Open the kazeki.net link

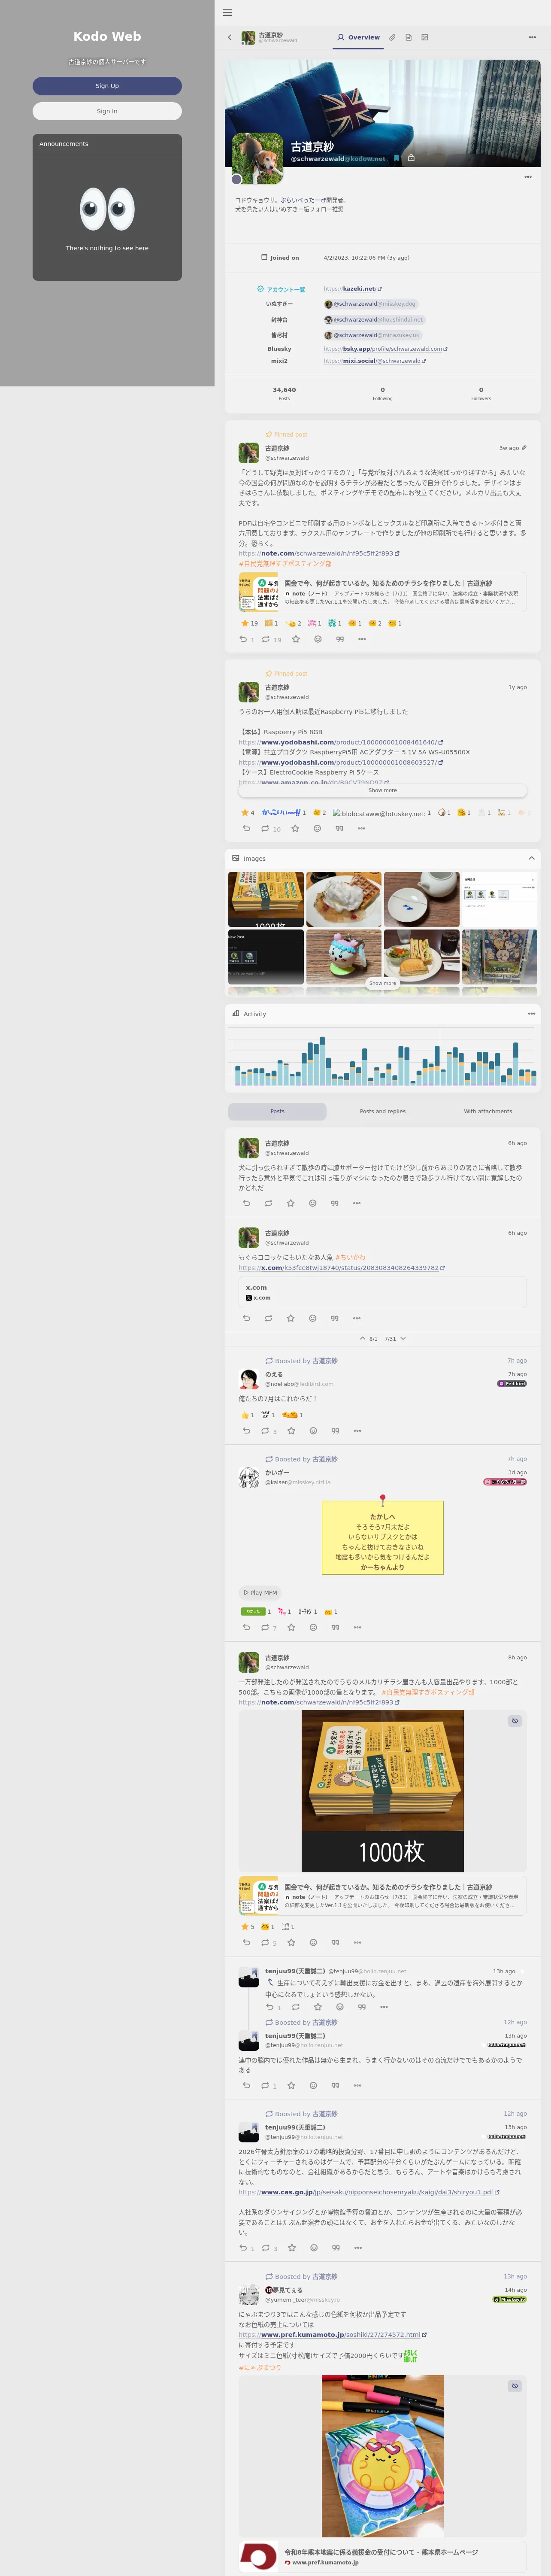click(353, 289)
